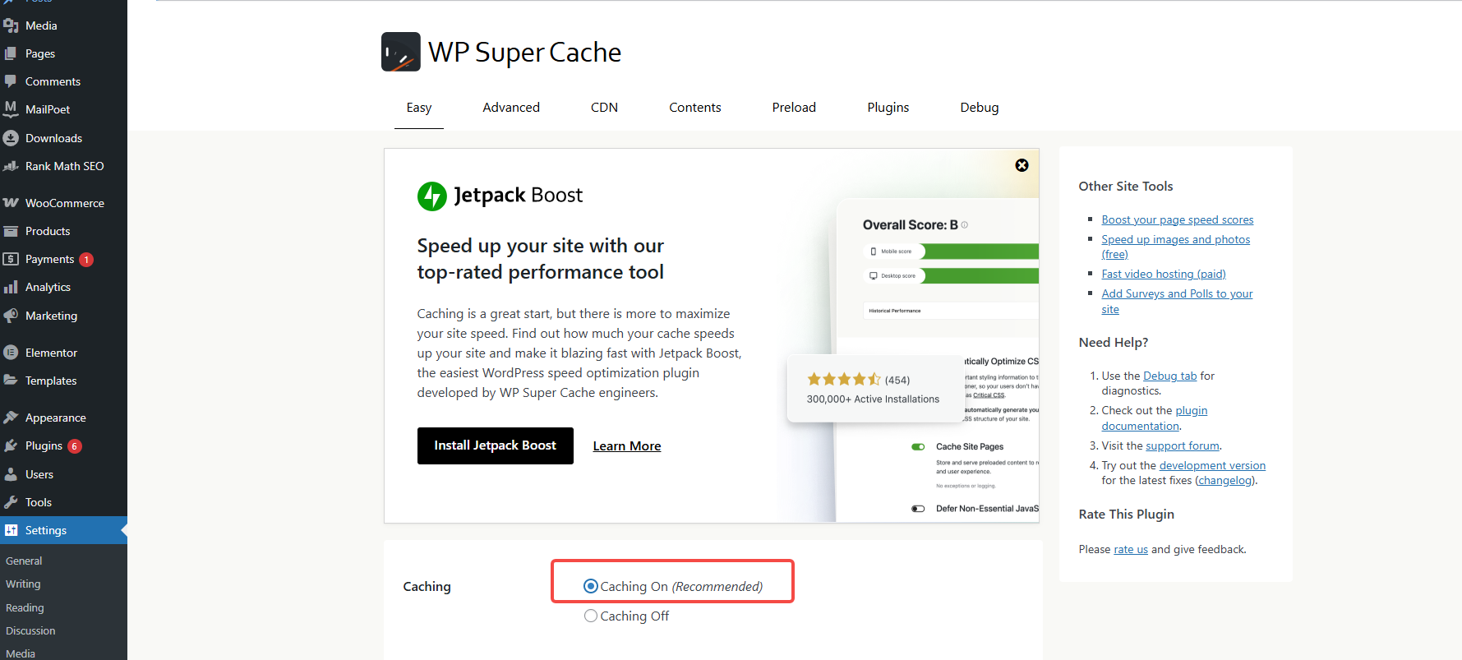Expand the Tools menu

coord(37,501)
